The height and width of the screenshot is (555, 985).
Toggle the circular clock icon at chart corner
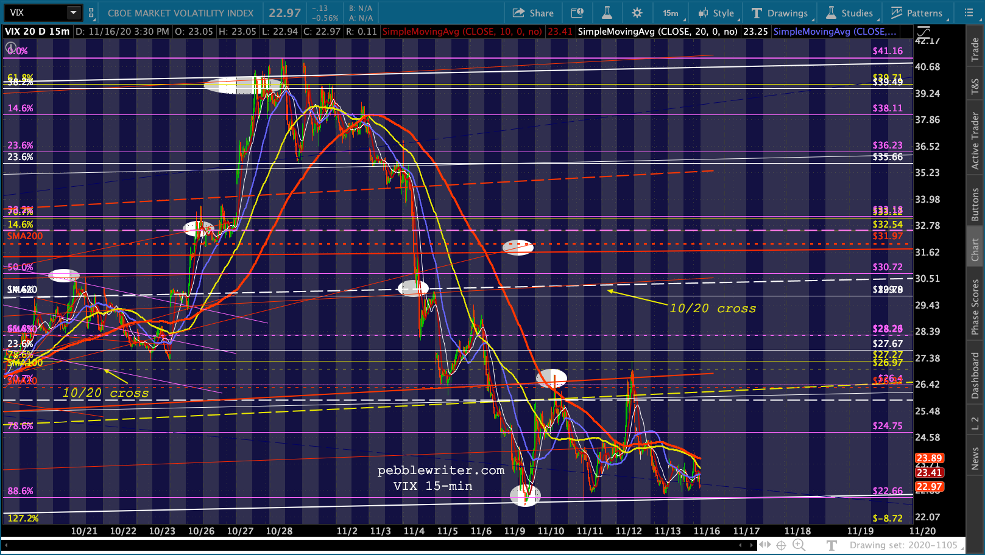pyautogui.click(x=11, y=47)
